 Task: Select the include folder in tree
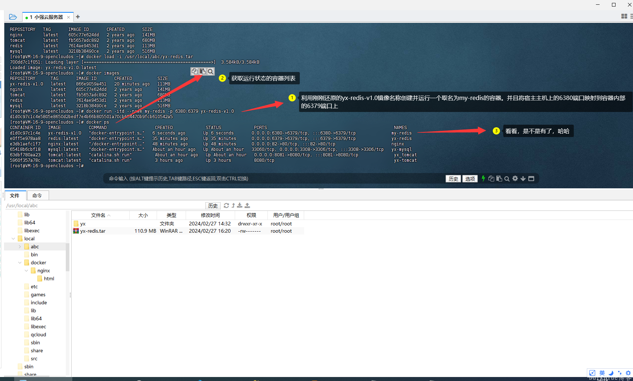click(x=39, y=302)
